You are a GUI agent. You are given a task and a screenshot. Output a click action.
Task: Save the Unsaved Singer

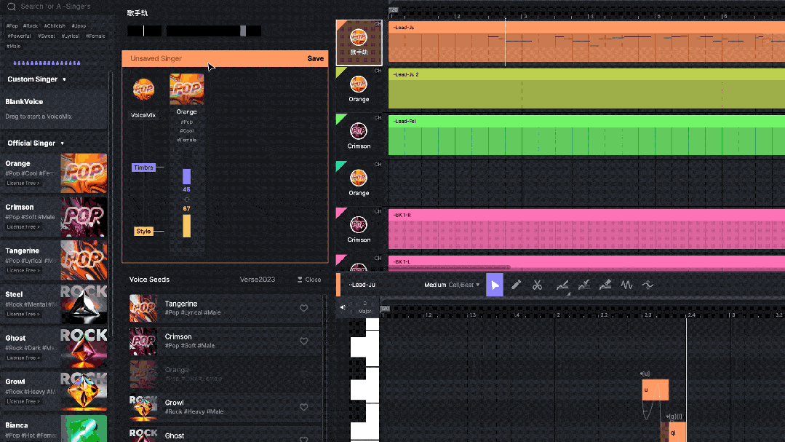tap(315, 58)
